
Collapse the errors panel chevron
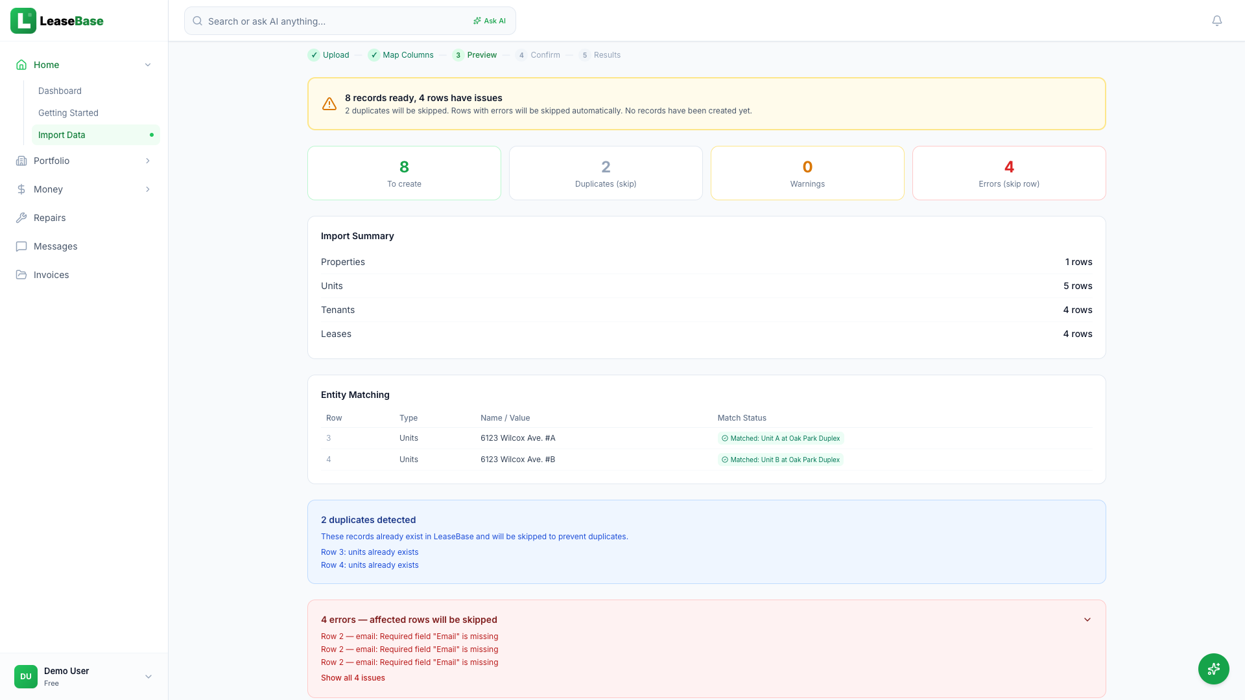(1087, 620)
